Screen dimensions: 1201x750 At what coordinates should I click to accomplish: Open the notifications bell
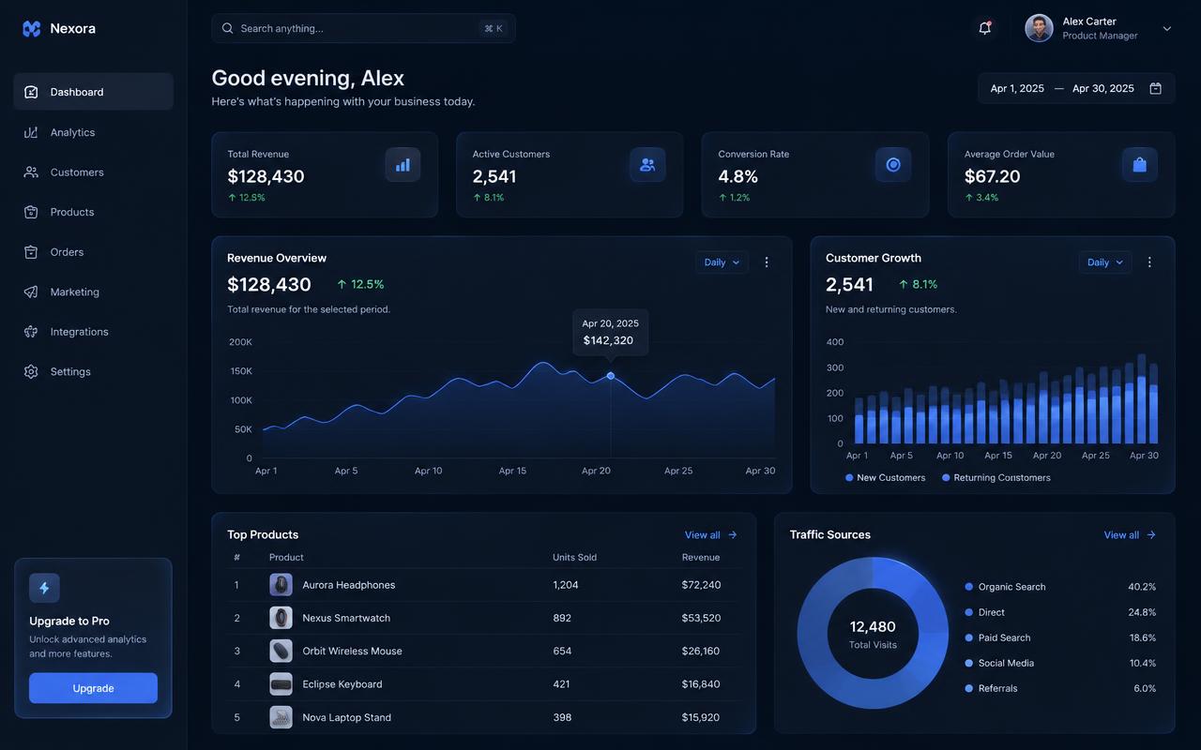[x=984, y=28]
